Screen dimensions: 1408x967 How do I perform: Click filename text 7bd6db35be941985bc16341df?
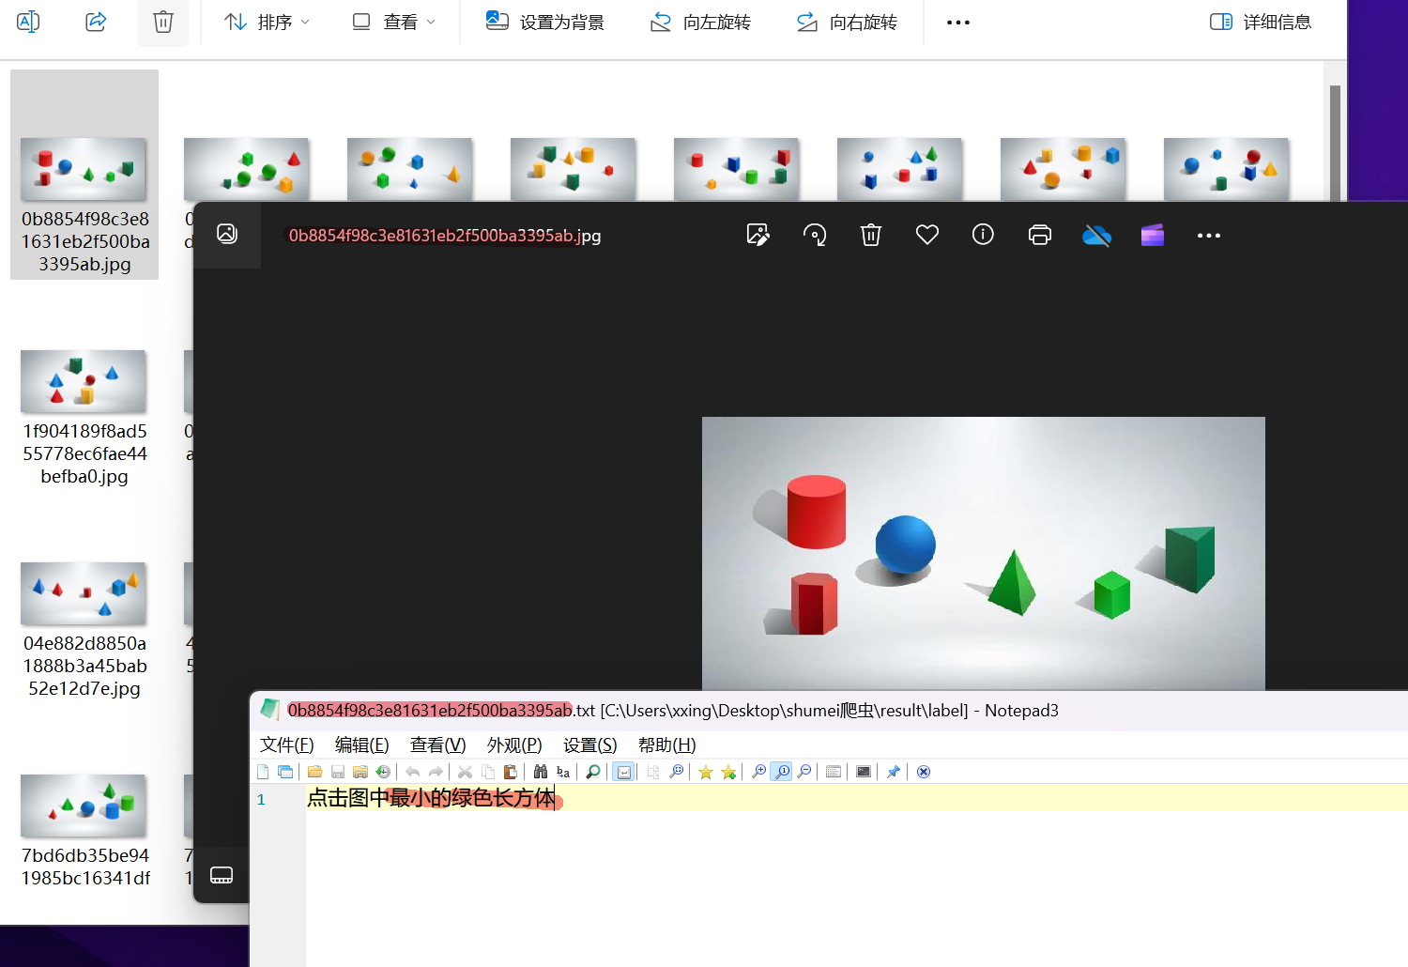coord(85,867)
